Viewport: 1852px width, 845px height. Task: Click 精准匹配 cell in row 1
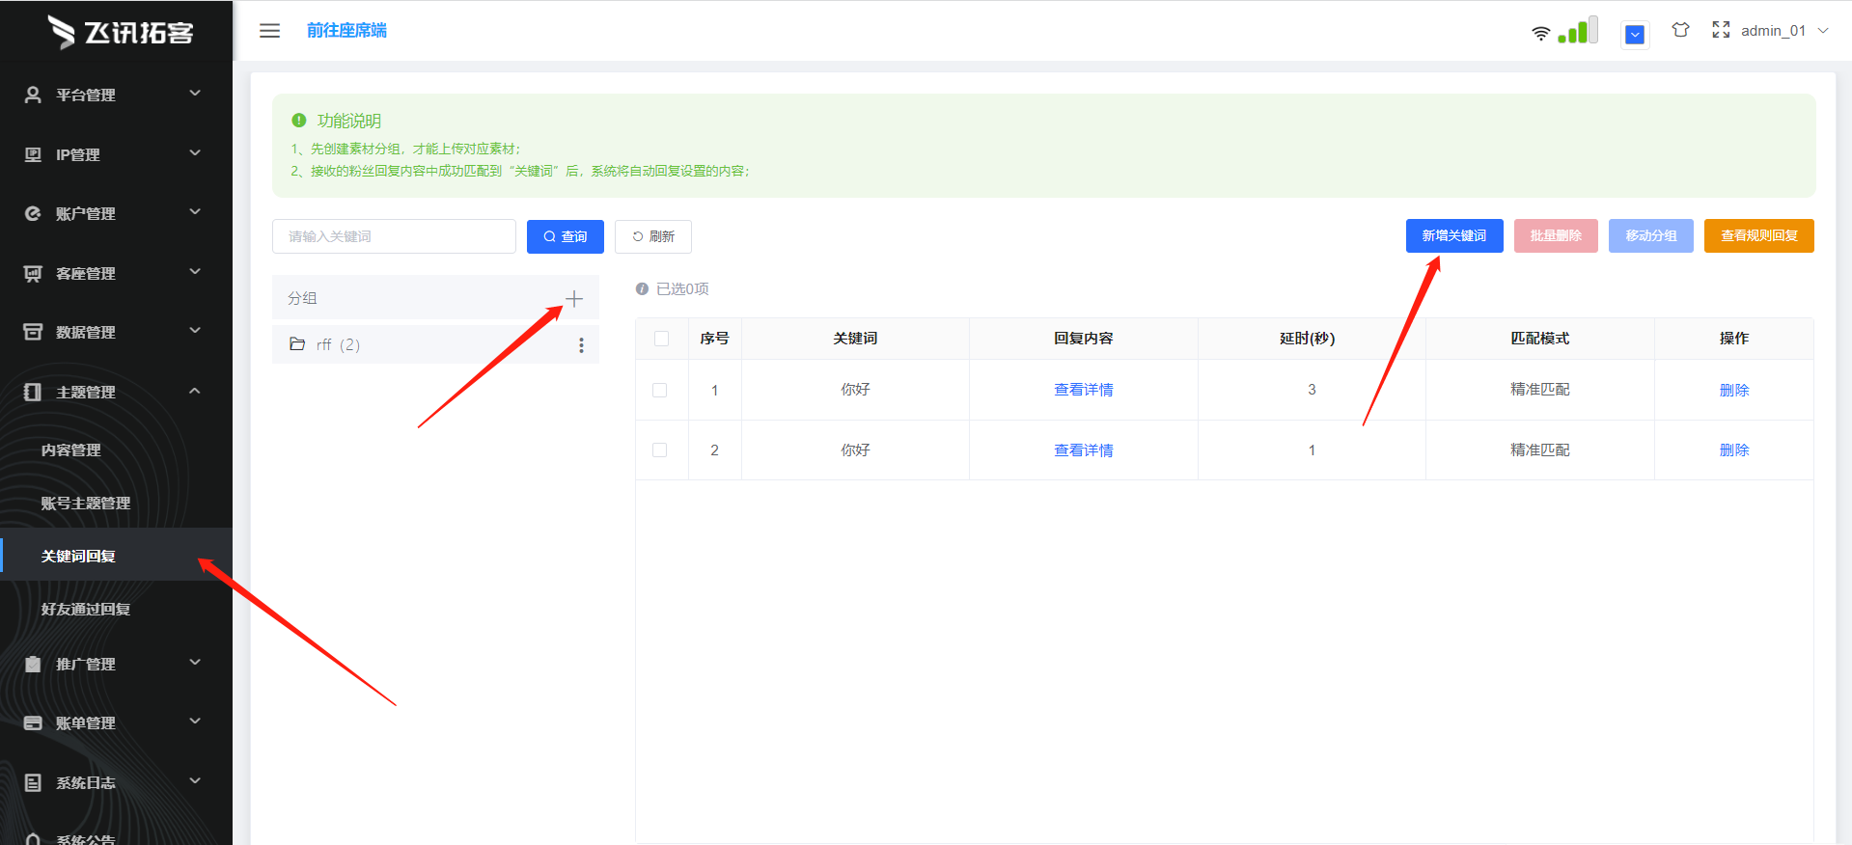[1540, 390]
